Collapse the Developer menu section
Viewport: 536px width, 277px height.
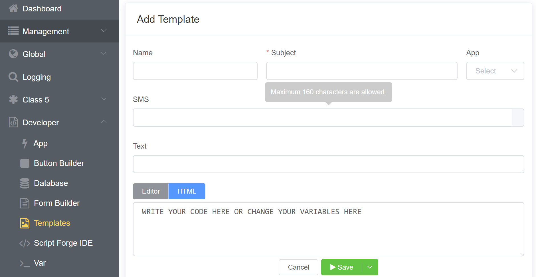[x=104, y=122]
